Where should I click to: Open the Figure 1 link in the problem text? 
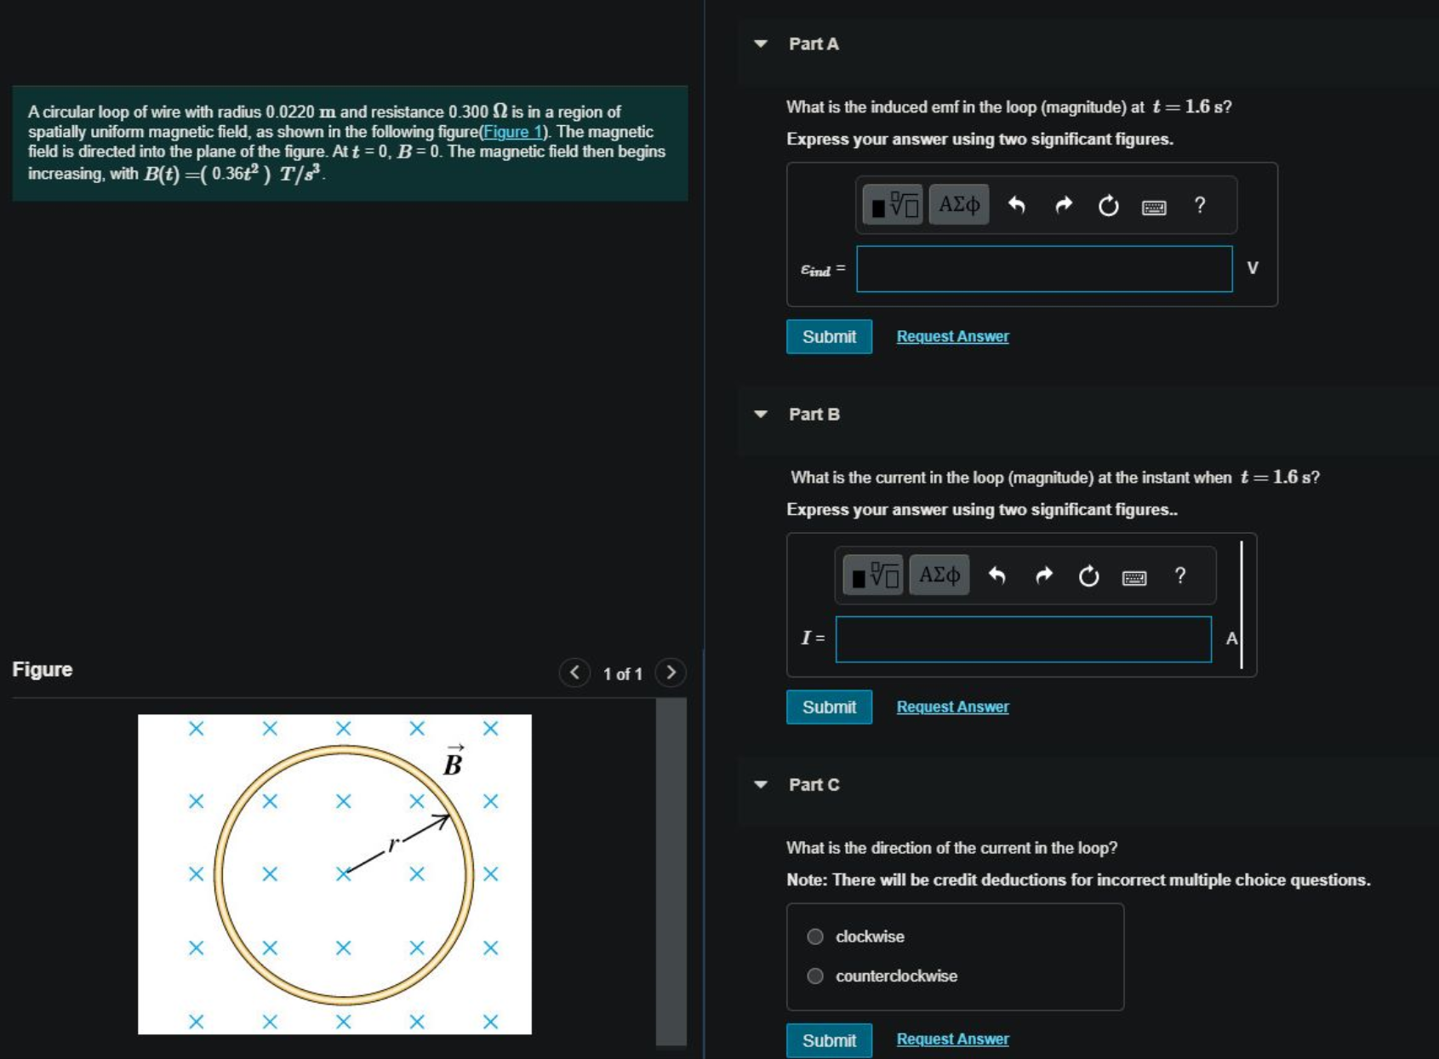tap(513, 132)
